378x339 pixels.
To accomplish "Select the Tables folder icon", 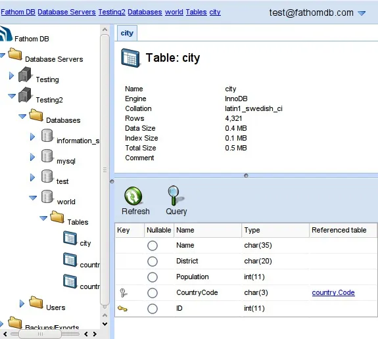I will click(x=57, y=217).
